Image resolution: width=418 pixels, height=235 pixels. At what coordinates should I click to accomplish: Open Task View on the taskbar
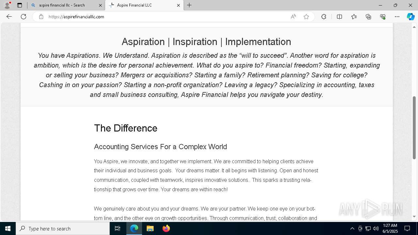point(118,228)
